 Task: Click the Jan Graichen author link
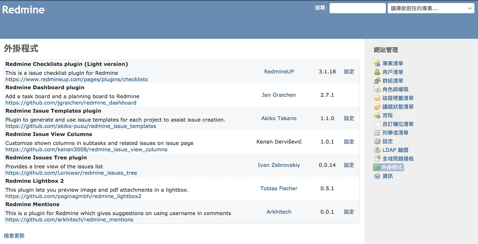279,95
